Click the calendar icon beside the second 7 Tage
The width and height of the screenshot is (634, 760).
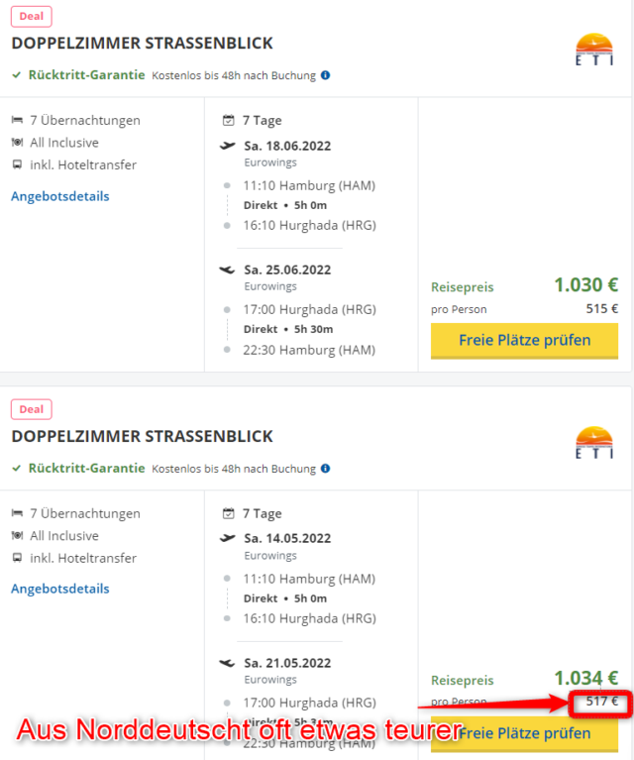(x=228, y=513)
